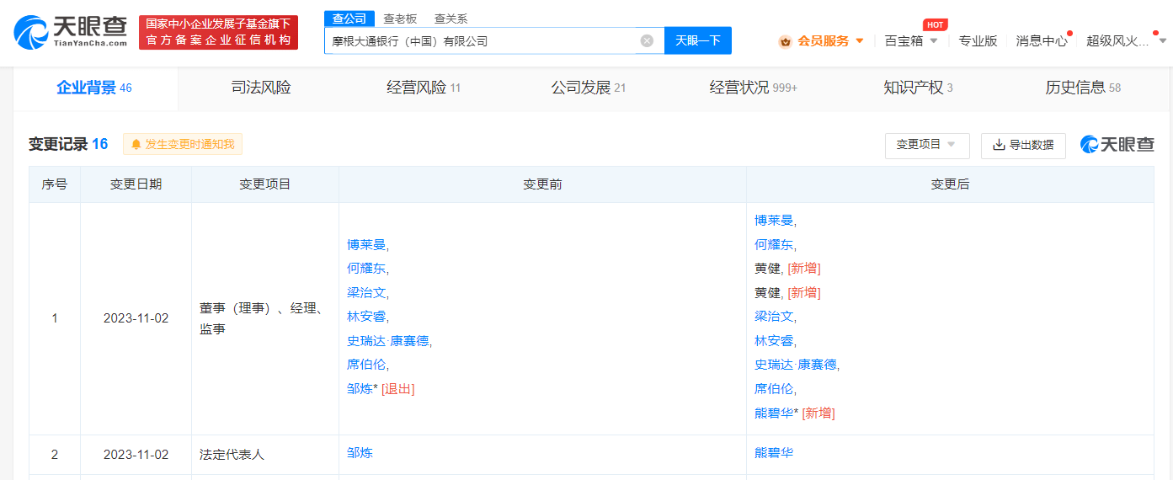
Task: Click the download icon on export data
Action: pos(999,145)
